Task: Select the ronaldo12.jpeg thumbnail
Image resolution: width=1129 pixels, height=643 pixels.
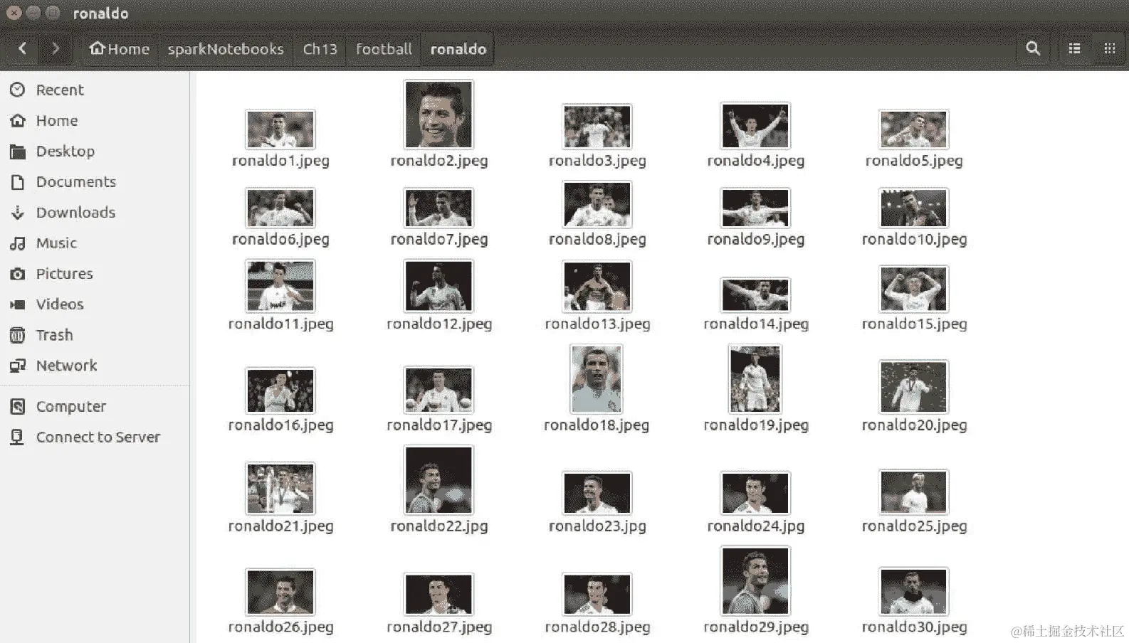Action: [439, 286]
